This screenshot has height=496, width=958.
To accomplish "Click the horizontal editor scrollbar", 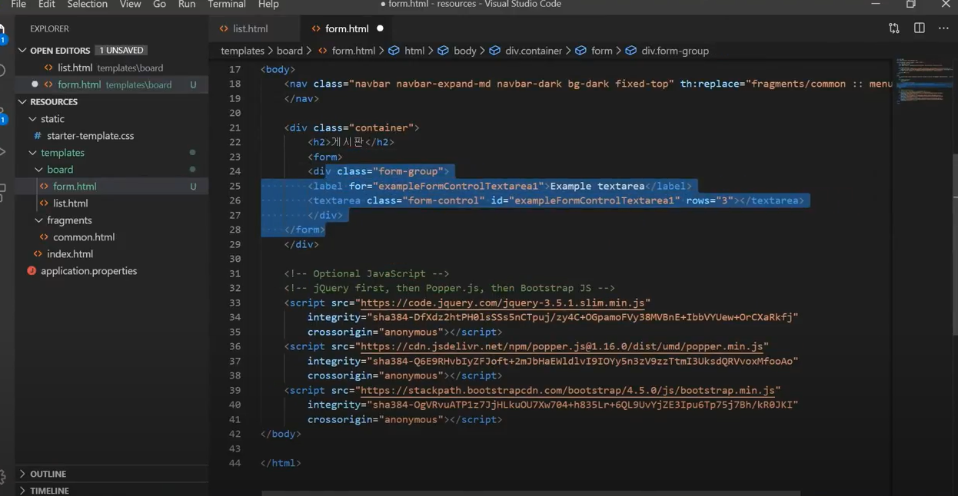I will 531,493.
